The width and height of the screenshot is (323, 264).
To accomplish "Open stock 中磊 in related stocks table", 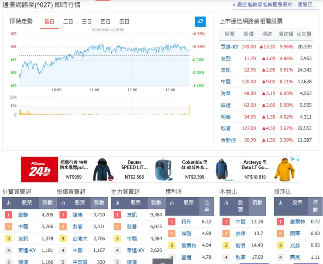I will click(226, 82).
